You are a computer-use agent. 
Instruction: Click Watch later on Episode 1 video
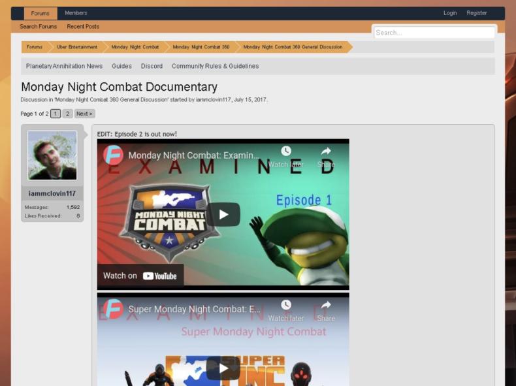pyautogui.click(x=286, y=157)
